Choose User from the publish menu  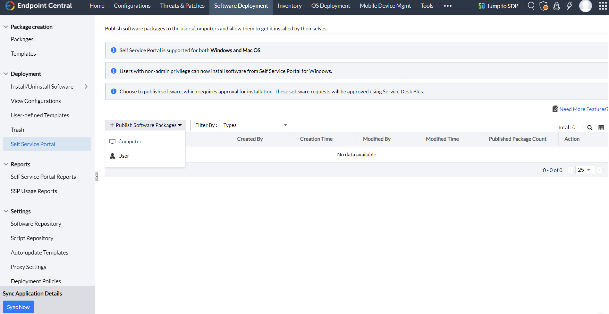145,156
